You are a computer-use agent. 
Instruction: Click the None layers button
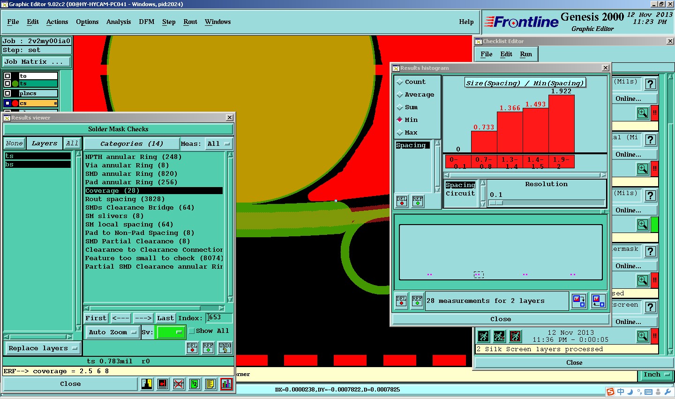pos(15,143)
